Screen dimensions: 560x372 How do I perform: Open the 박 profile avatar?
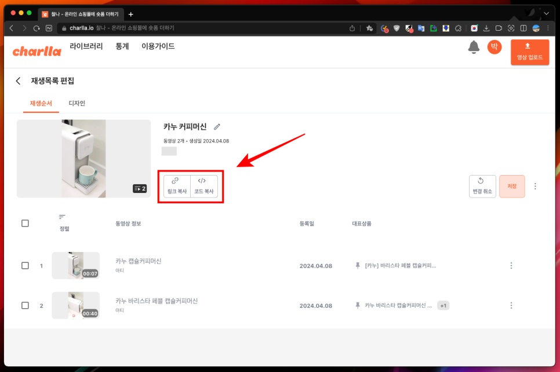(494, 47)
